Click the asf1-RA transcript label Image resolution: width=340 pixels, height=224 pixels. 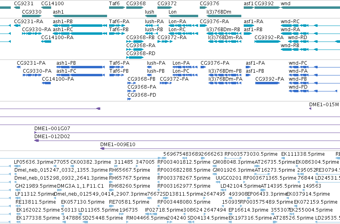coord(253,22)
